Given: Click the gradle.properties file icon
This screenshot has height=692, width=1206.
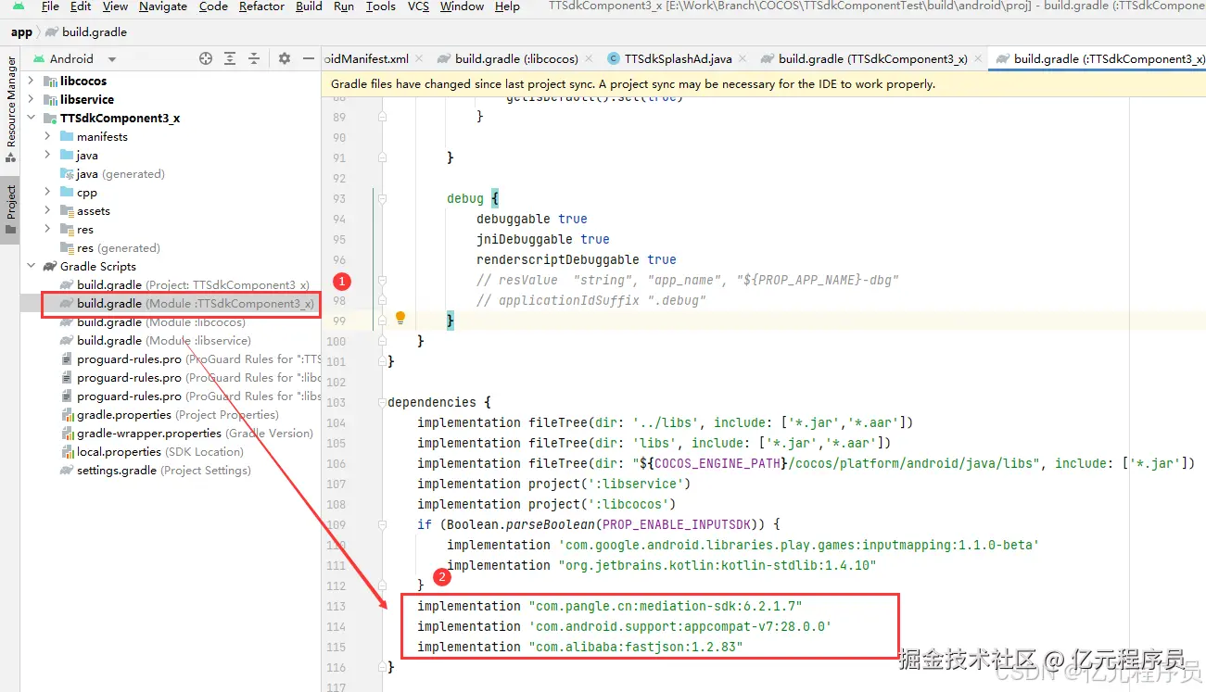Looking at the screenshot, I should [67, 415].
